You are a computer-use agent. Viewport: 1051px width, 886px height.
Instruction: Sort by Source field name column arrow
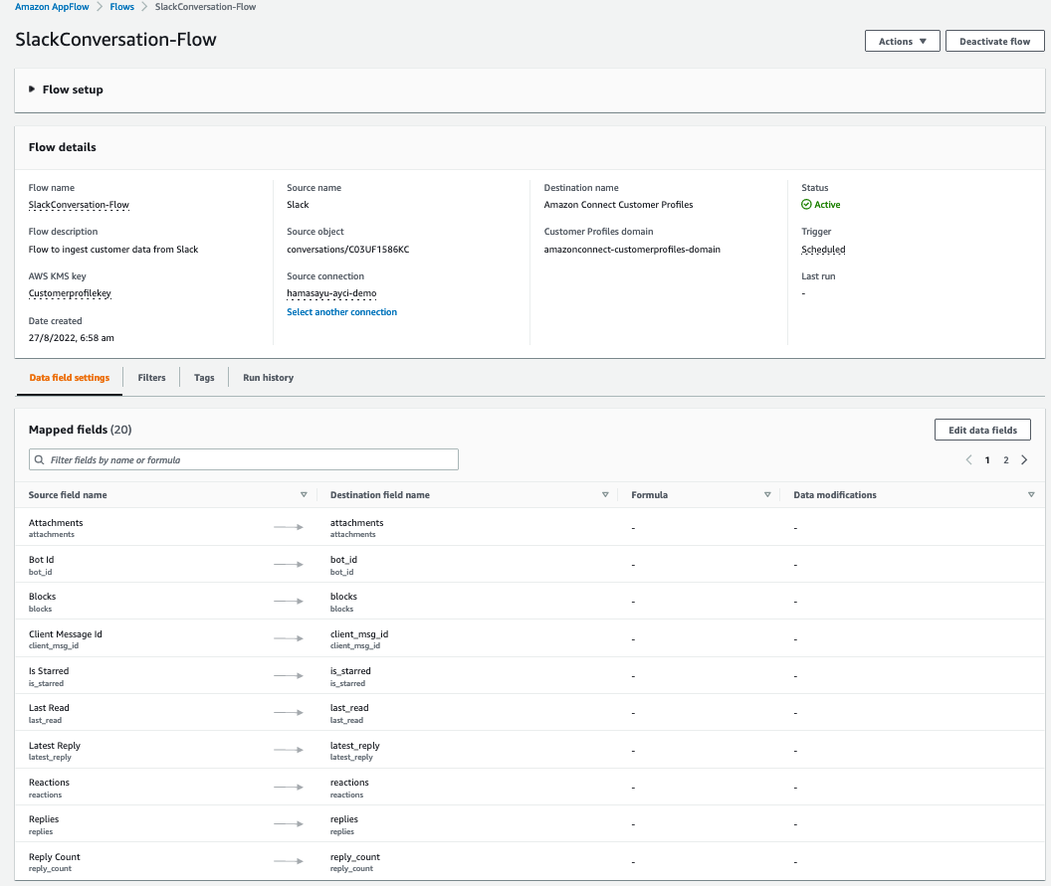[x=304, y=495]
